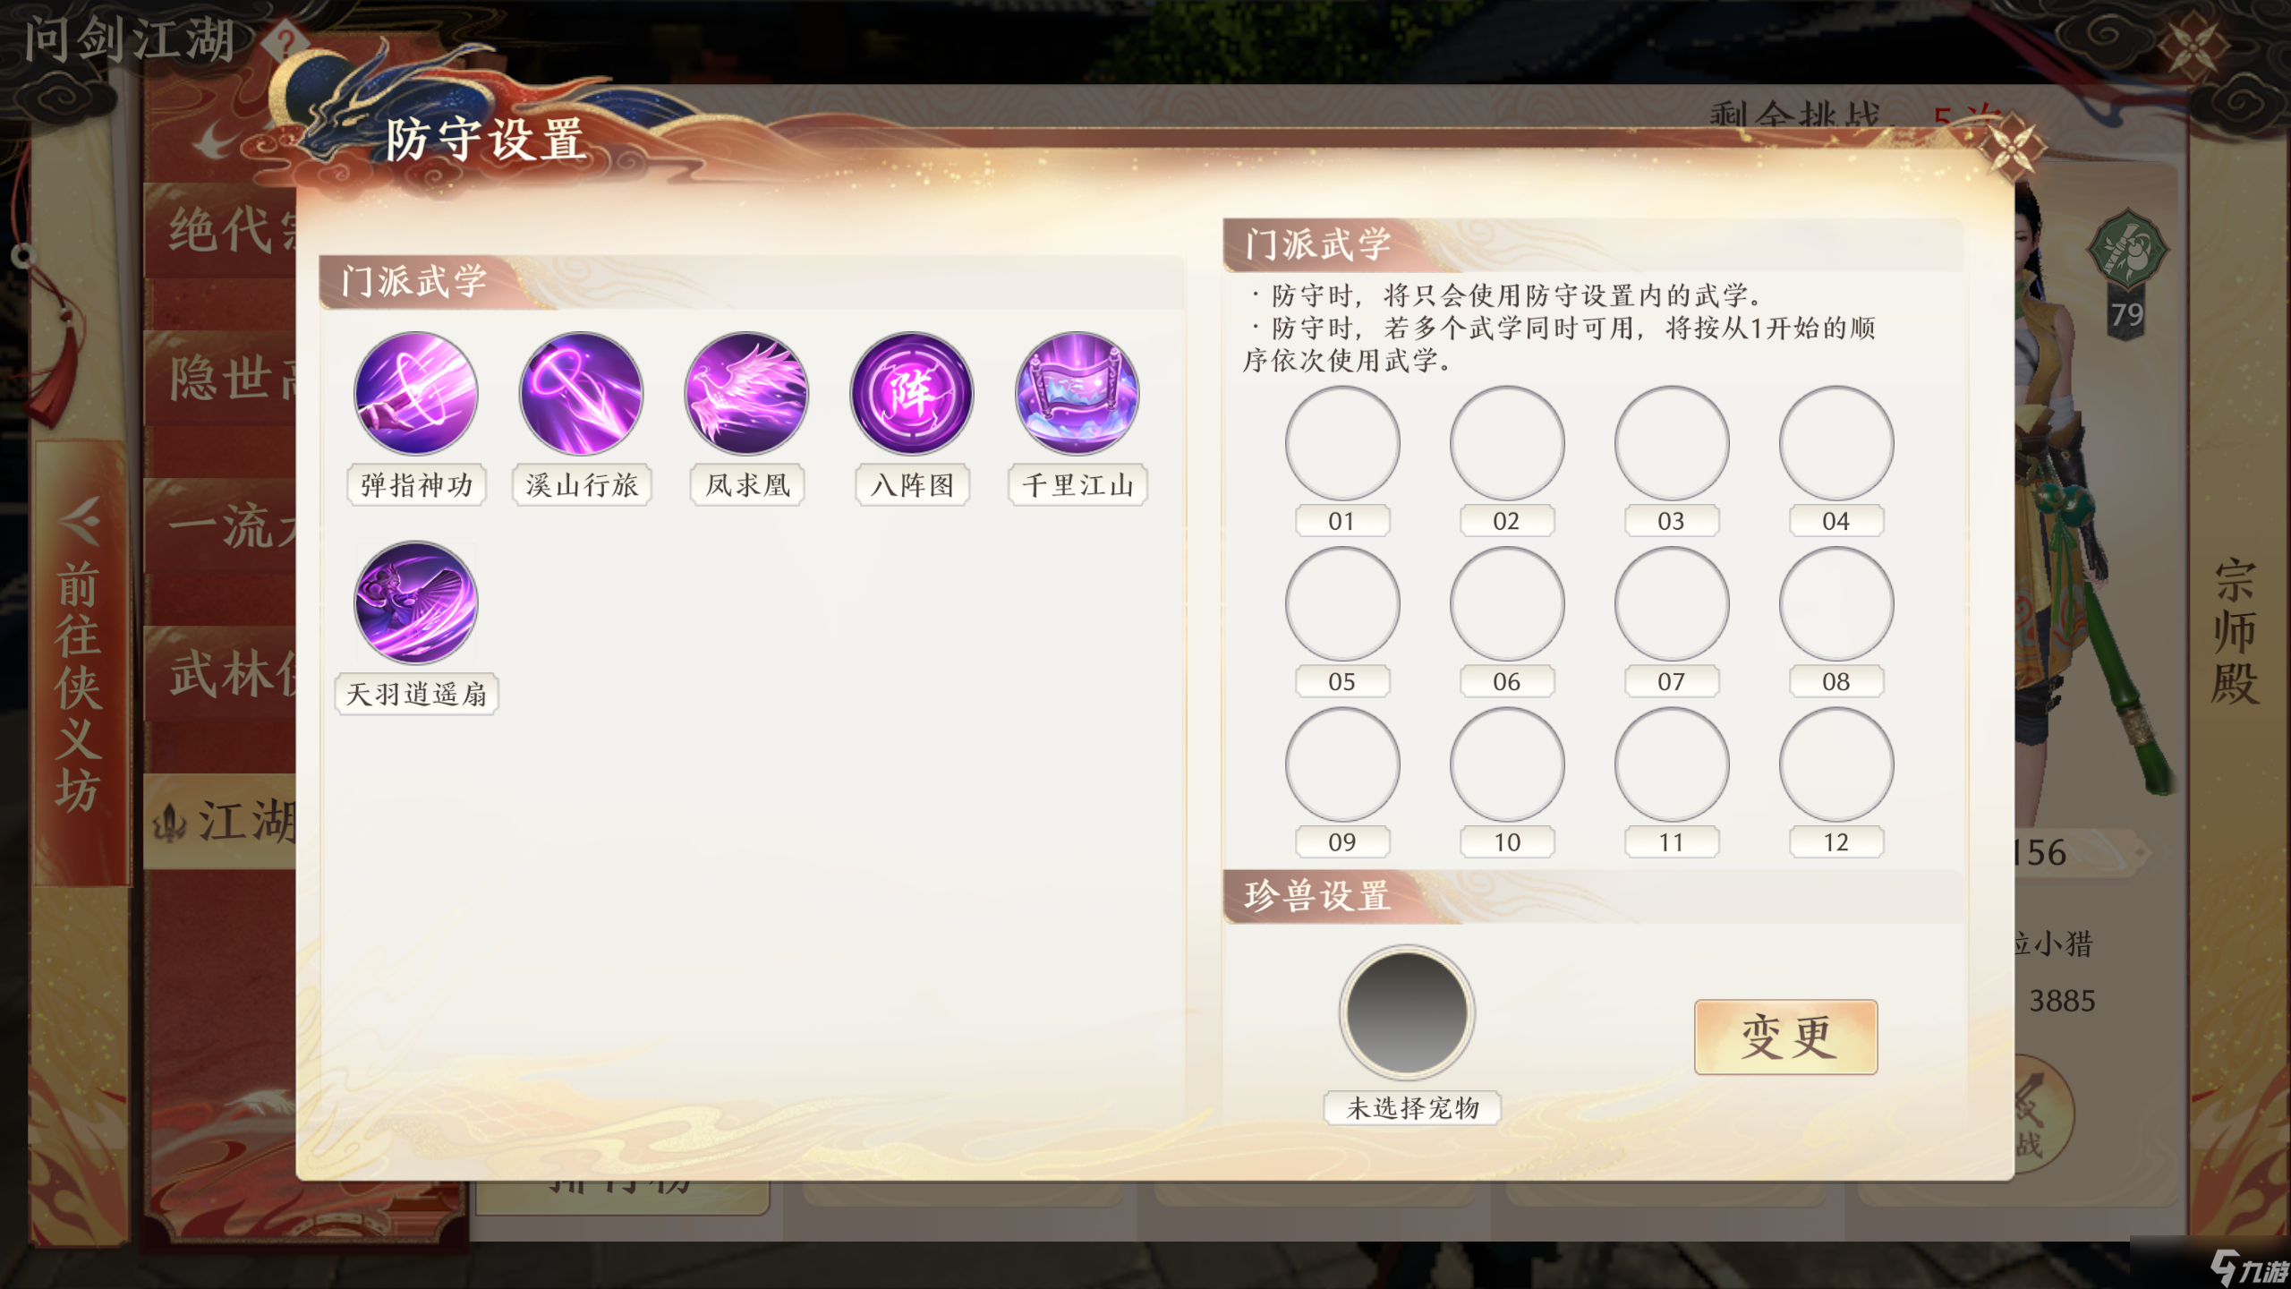
Task: Choose the 凤求凰 phoenix skill icon
Action: [746, 394]
